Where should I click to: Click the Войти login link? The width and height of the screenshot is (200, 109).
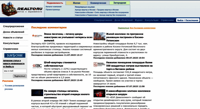coord(180,20)
